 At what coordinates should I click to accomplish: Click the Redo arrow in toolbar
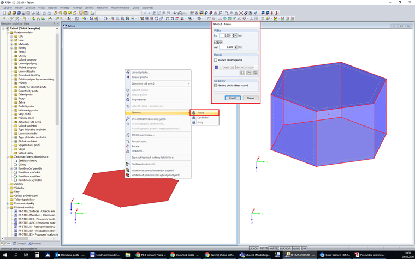click(49, 13)
